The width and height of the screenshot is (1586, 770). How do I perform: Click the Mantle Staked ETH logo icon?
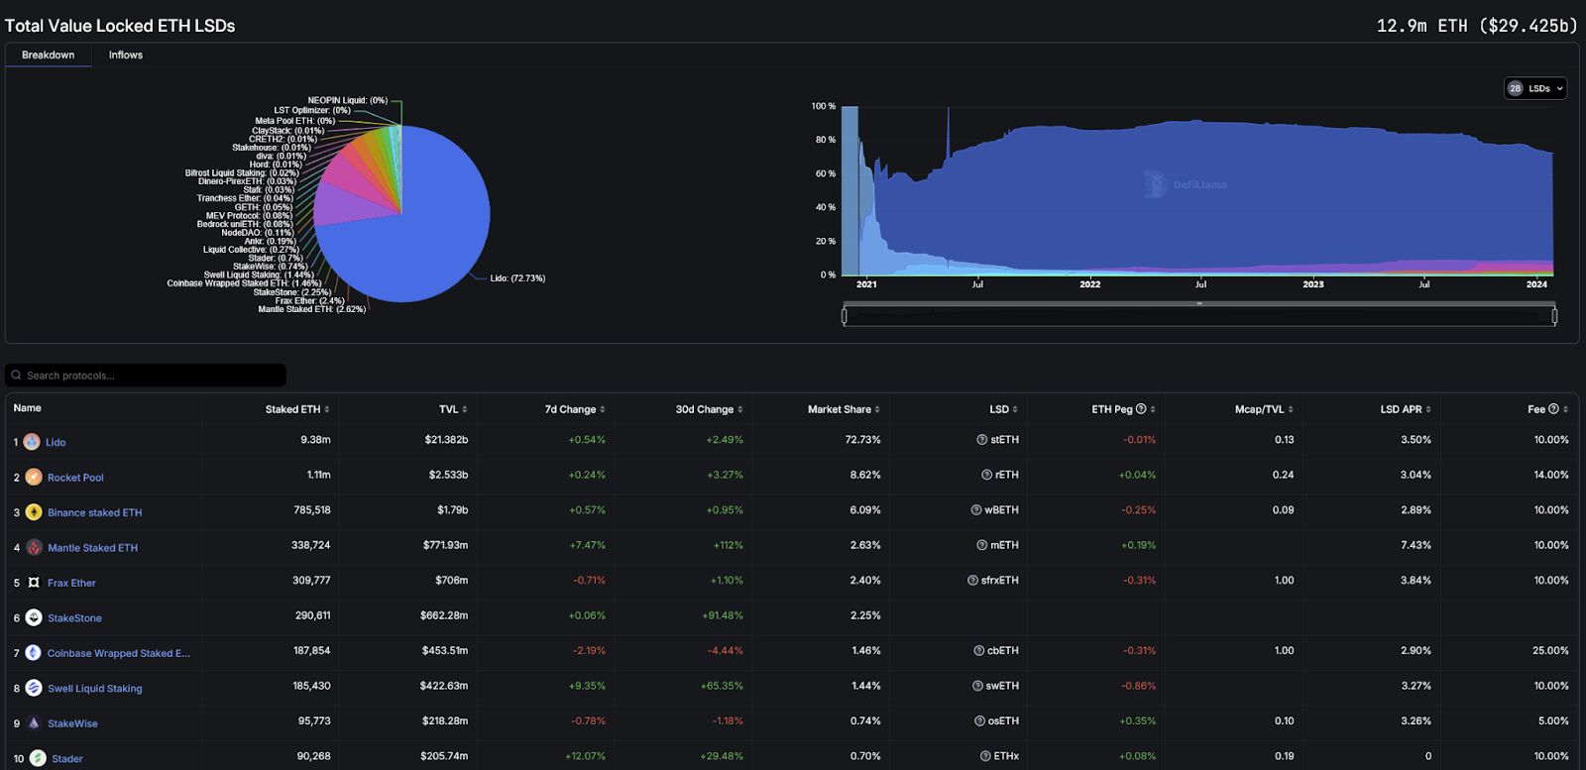(x=34, y=547)
